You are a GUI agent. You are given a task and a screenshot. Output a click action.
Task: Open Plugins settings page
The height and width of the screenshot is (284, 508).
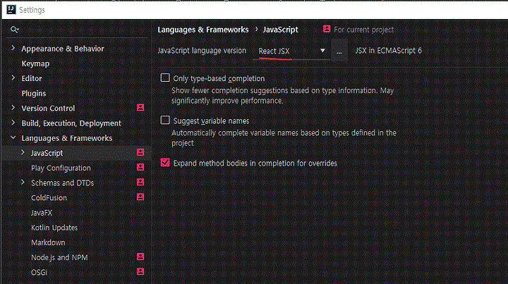[x=34, y=94]
